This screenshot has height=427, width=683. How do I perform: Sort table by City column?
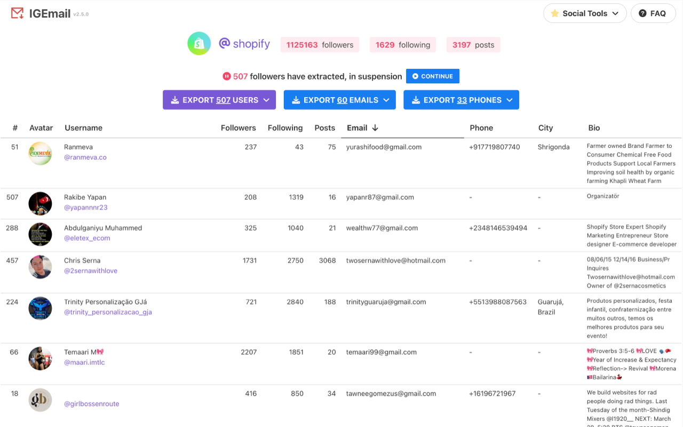pyautogui.click(x=545, y=128)
